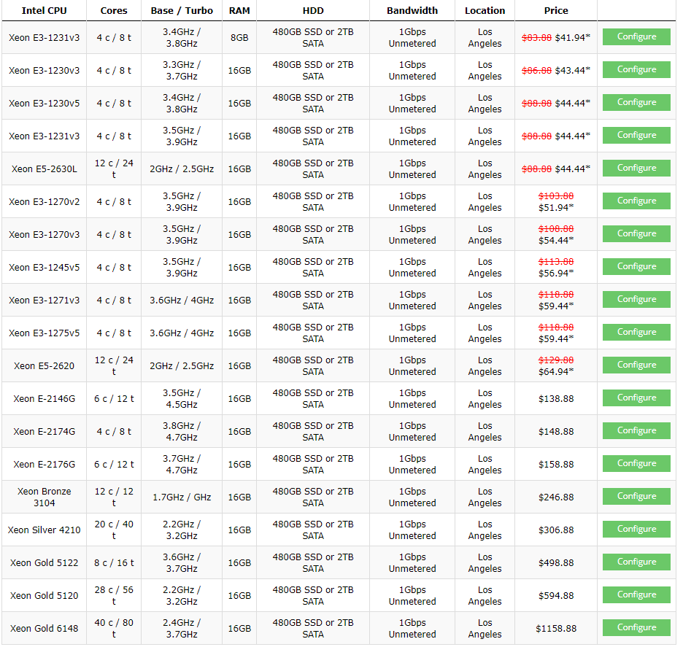Click the $1158.88 price

point(556,628)
